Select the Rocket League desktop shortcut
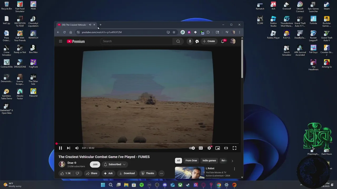The image size is (337, 189). 313,36
